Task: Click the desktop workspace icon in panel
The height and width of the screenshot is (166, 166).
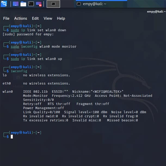Action: (16, 4)
